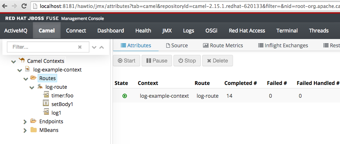Viewport: 340px width, 144px height.
Task: Select the Endpoints tree item
Action: 51,122
